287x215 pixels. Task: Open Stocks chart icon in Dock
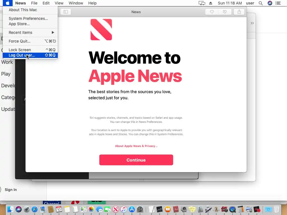point(159,209)
